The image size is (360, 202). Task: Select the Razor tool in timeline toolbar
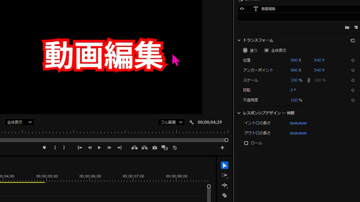[x=225, y=195]
